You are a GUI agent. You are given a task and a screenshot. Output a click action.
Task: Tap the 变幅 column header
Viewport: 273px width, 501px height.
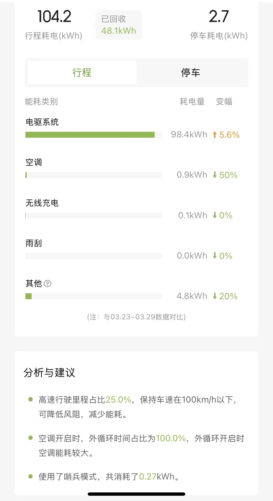[224, 102]
